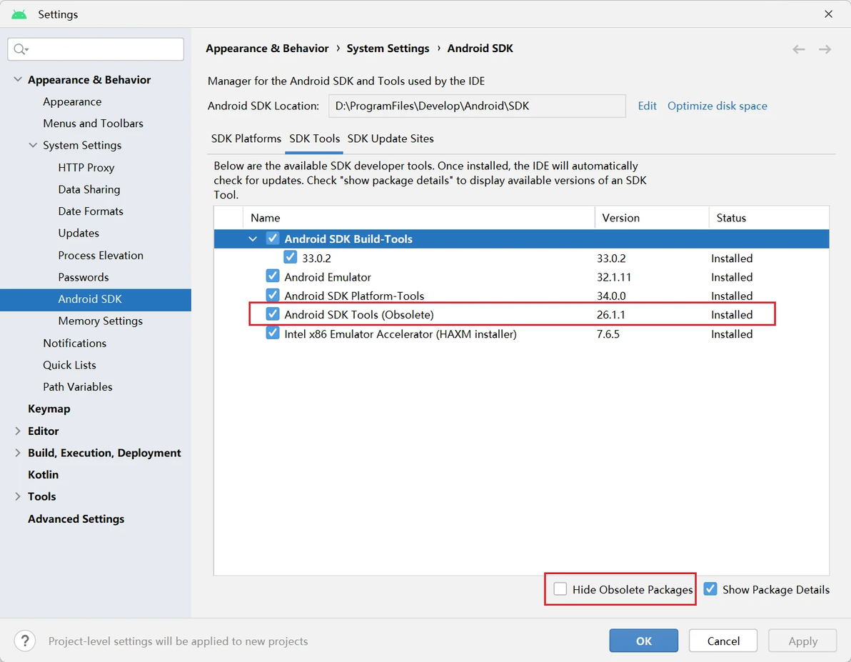Close the Settings dialog window
Image resolution: width=851 pixels, height=662 pixels.
point(828,14)
